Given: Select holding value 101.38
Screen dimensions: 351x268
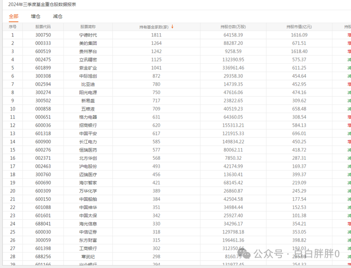Looking at the screenshot, I should (299, 215).
